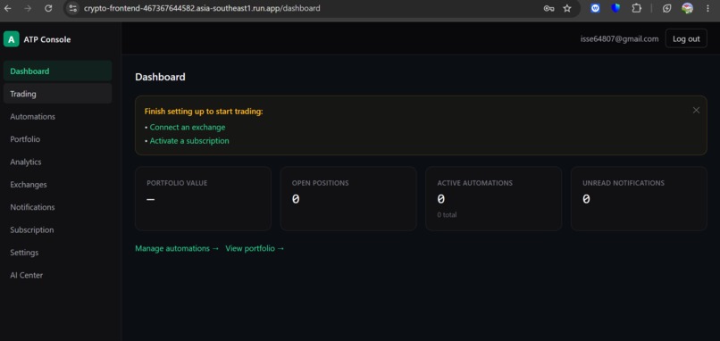
Task: Click 'Finish setting up to start trading' text
Action: (x=204, y=111)
